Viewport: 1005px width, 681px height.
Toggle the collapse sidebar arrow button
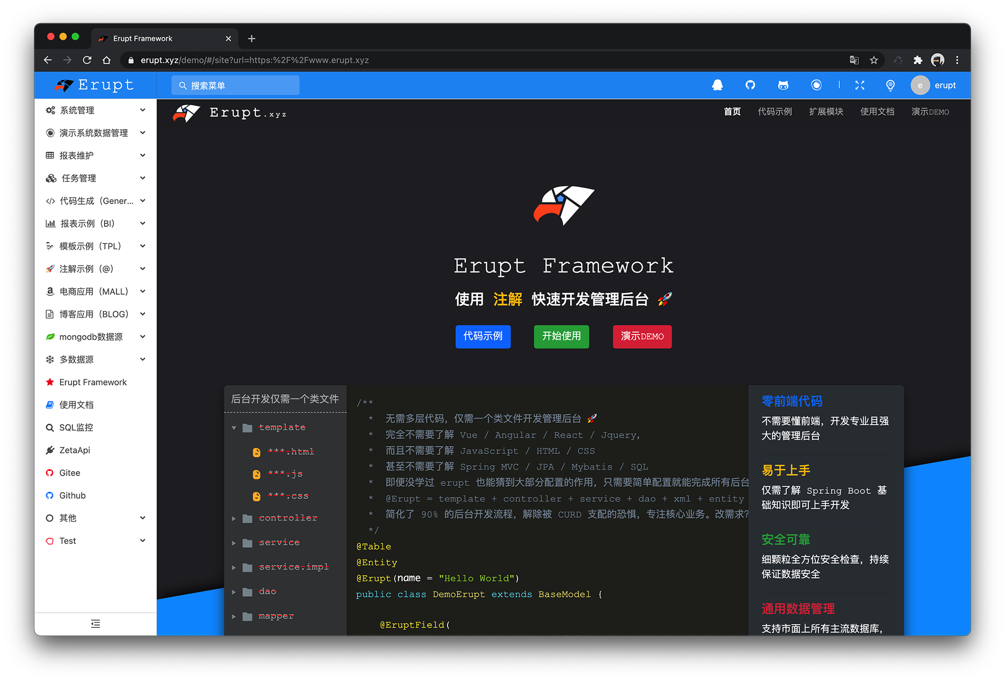(x=96, y=623)
